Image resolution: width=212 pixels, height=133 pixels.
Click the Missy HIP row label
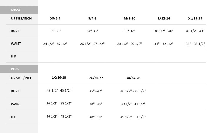pos(14,56)
